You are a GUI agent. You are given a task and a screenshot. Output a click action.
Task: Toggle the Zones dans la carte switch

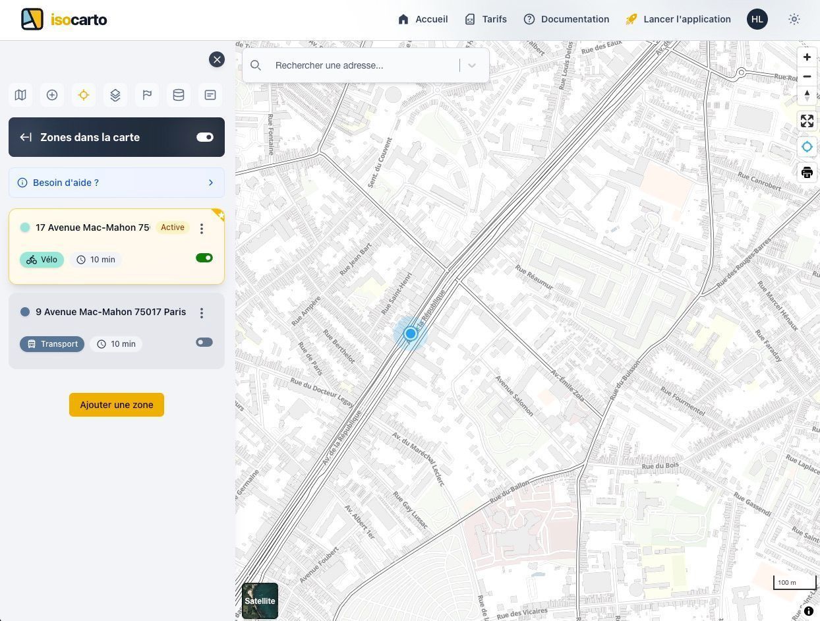coord(204,137)
